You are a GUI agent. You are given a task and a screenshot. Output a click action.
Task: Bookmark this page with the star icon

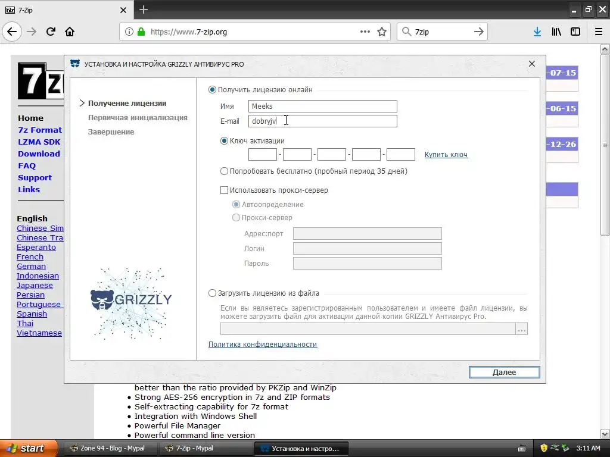pos(382,32)
